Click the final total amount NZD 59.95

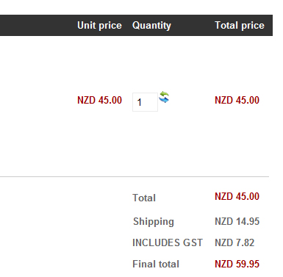pos(237,264)
